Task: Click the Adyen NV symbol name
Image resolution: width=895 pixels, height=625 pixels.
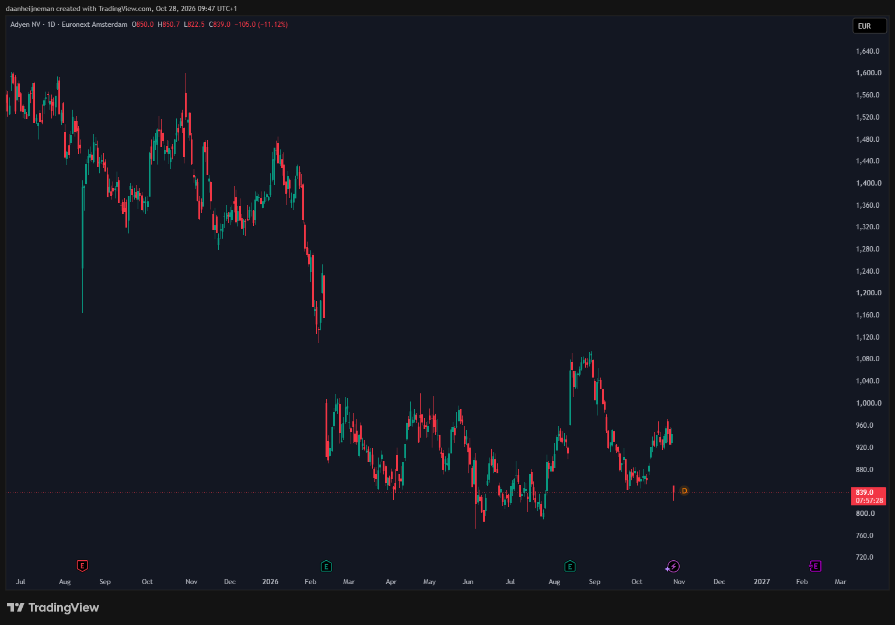Action: click(25, 25)
